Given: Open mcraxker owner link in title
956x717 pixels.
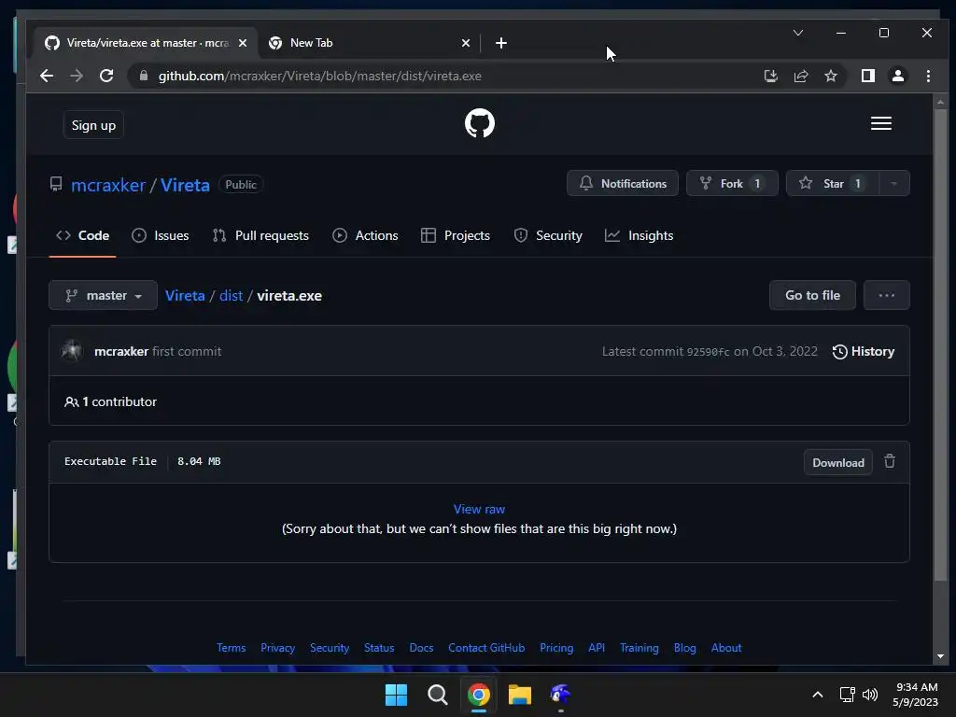Looking at the screenshot, I should pos(108,185).
